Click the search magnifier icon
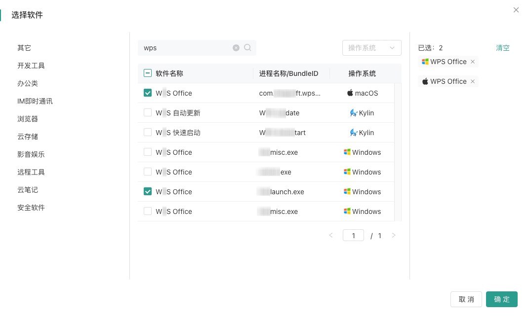 tap(248, 48)
